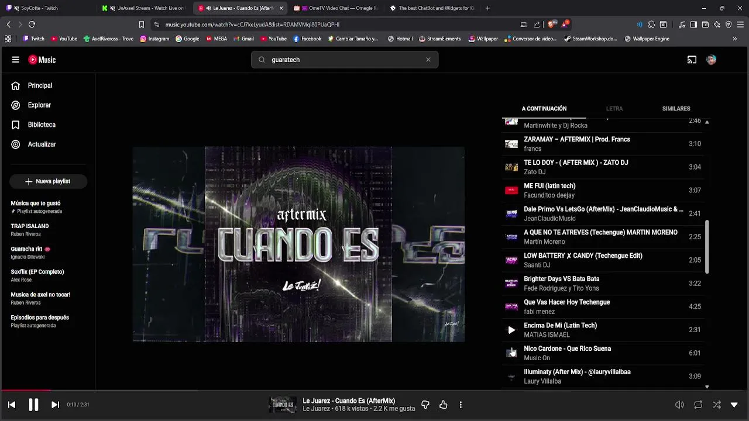The height and width of the screenshot is (421, 749).
Task: Play Nico Cardone - Que Rico Suena
Action: pos(603,353)
